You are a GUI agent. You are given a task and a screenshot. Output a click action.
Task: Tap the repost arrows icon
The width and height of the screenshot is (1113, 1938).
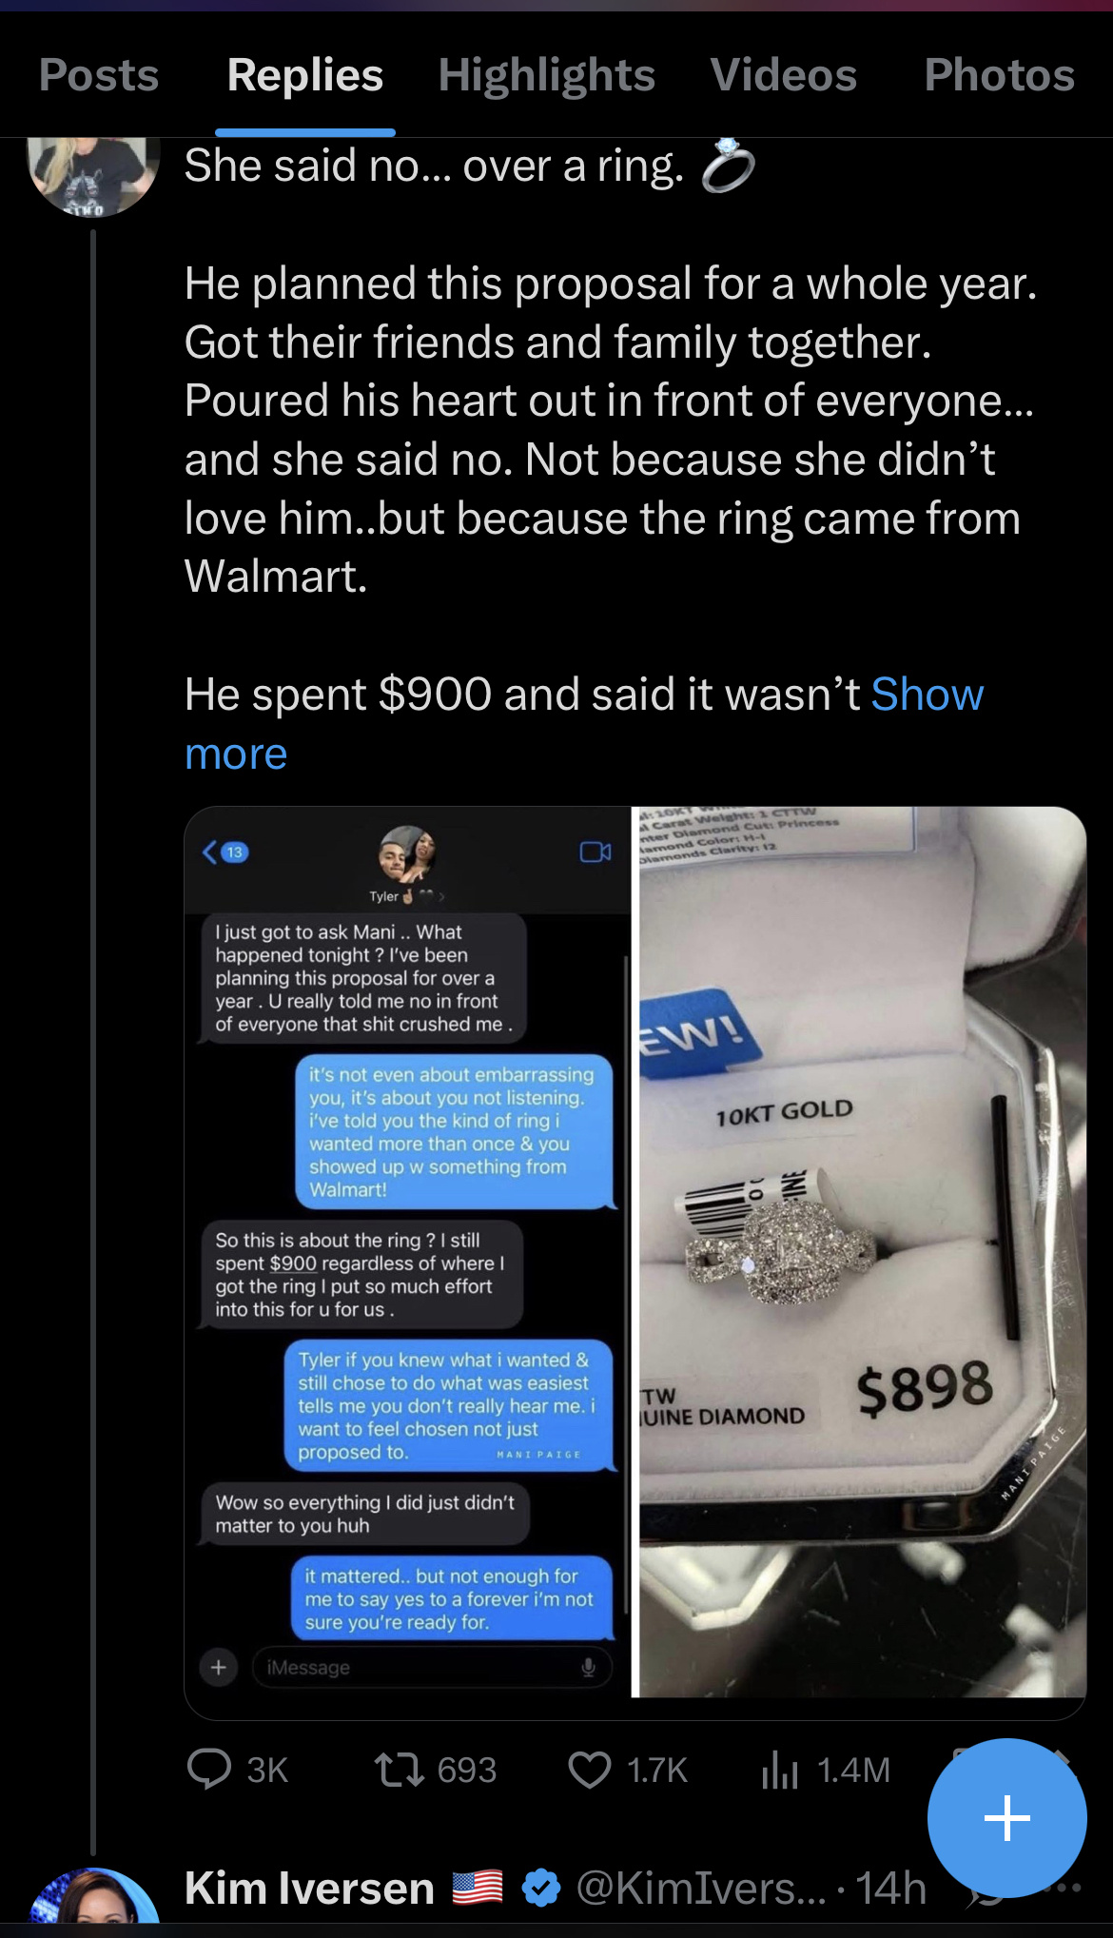399,1770
